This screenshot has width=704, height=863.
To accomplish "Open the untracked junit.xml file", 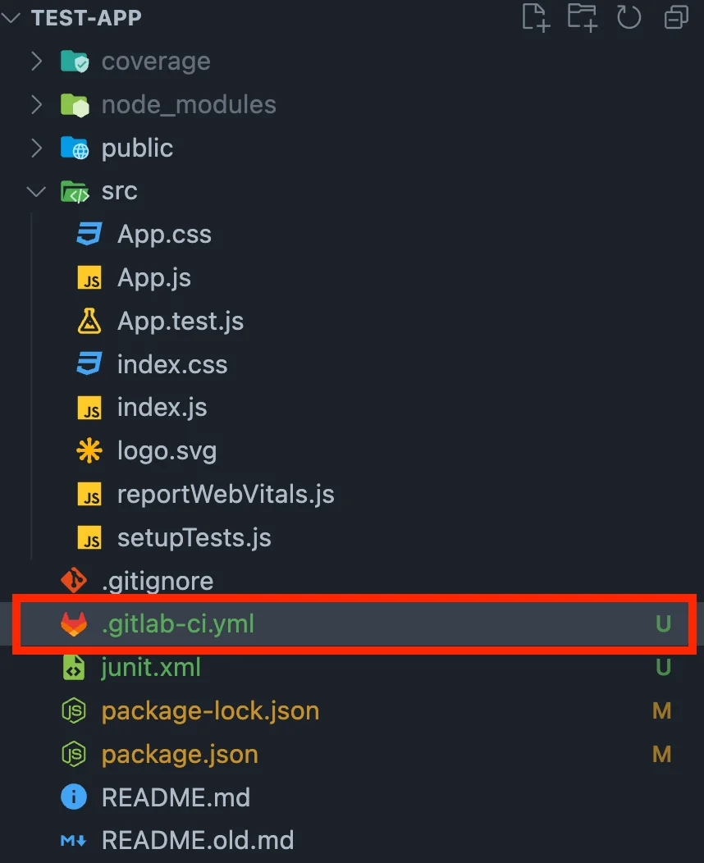I will click(151, 668).
